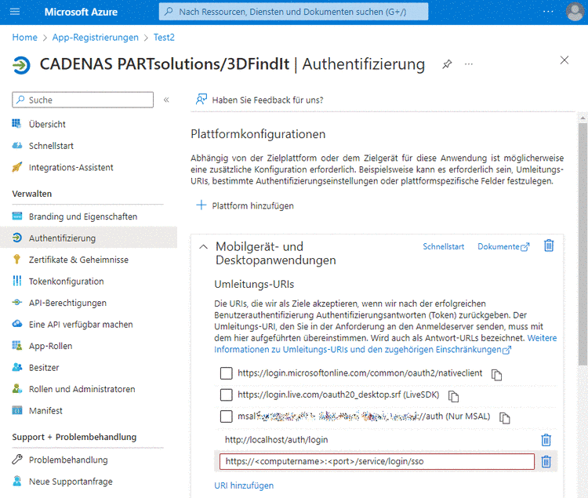This screenshot has height=498, width=588.
Task: Click the Tokenkonfiguration bars icon
Action: (17, 281)
